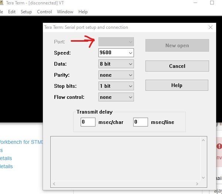This screenshot has height=194, width=222.
Task: Click the up arrow of list scrollbar
Action: point(203,140)
